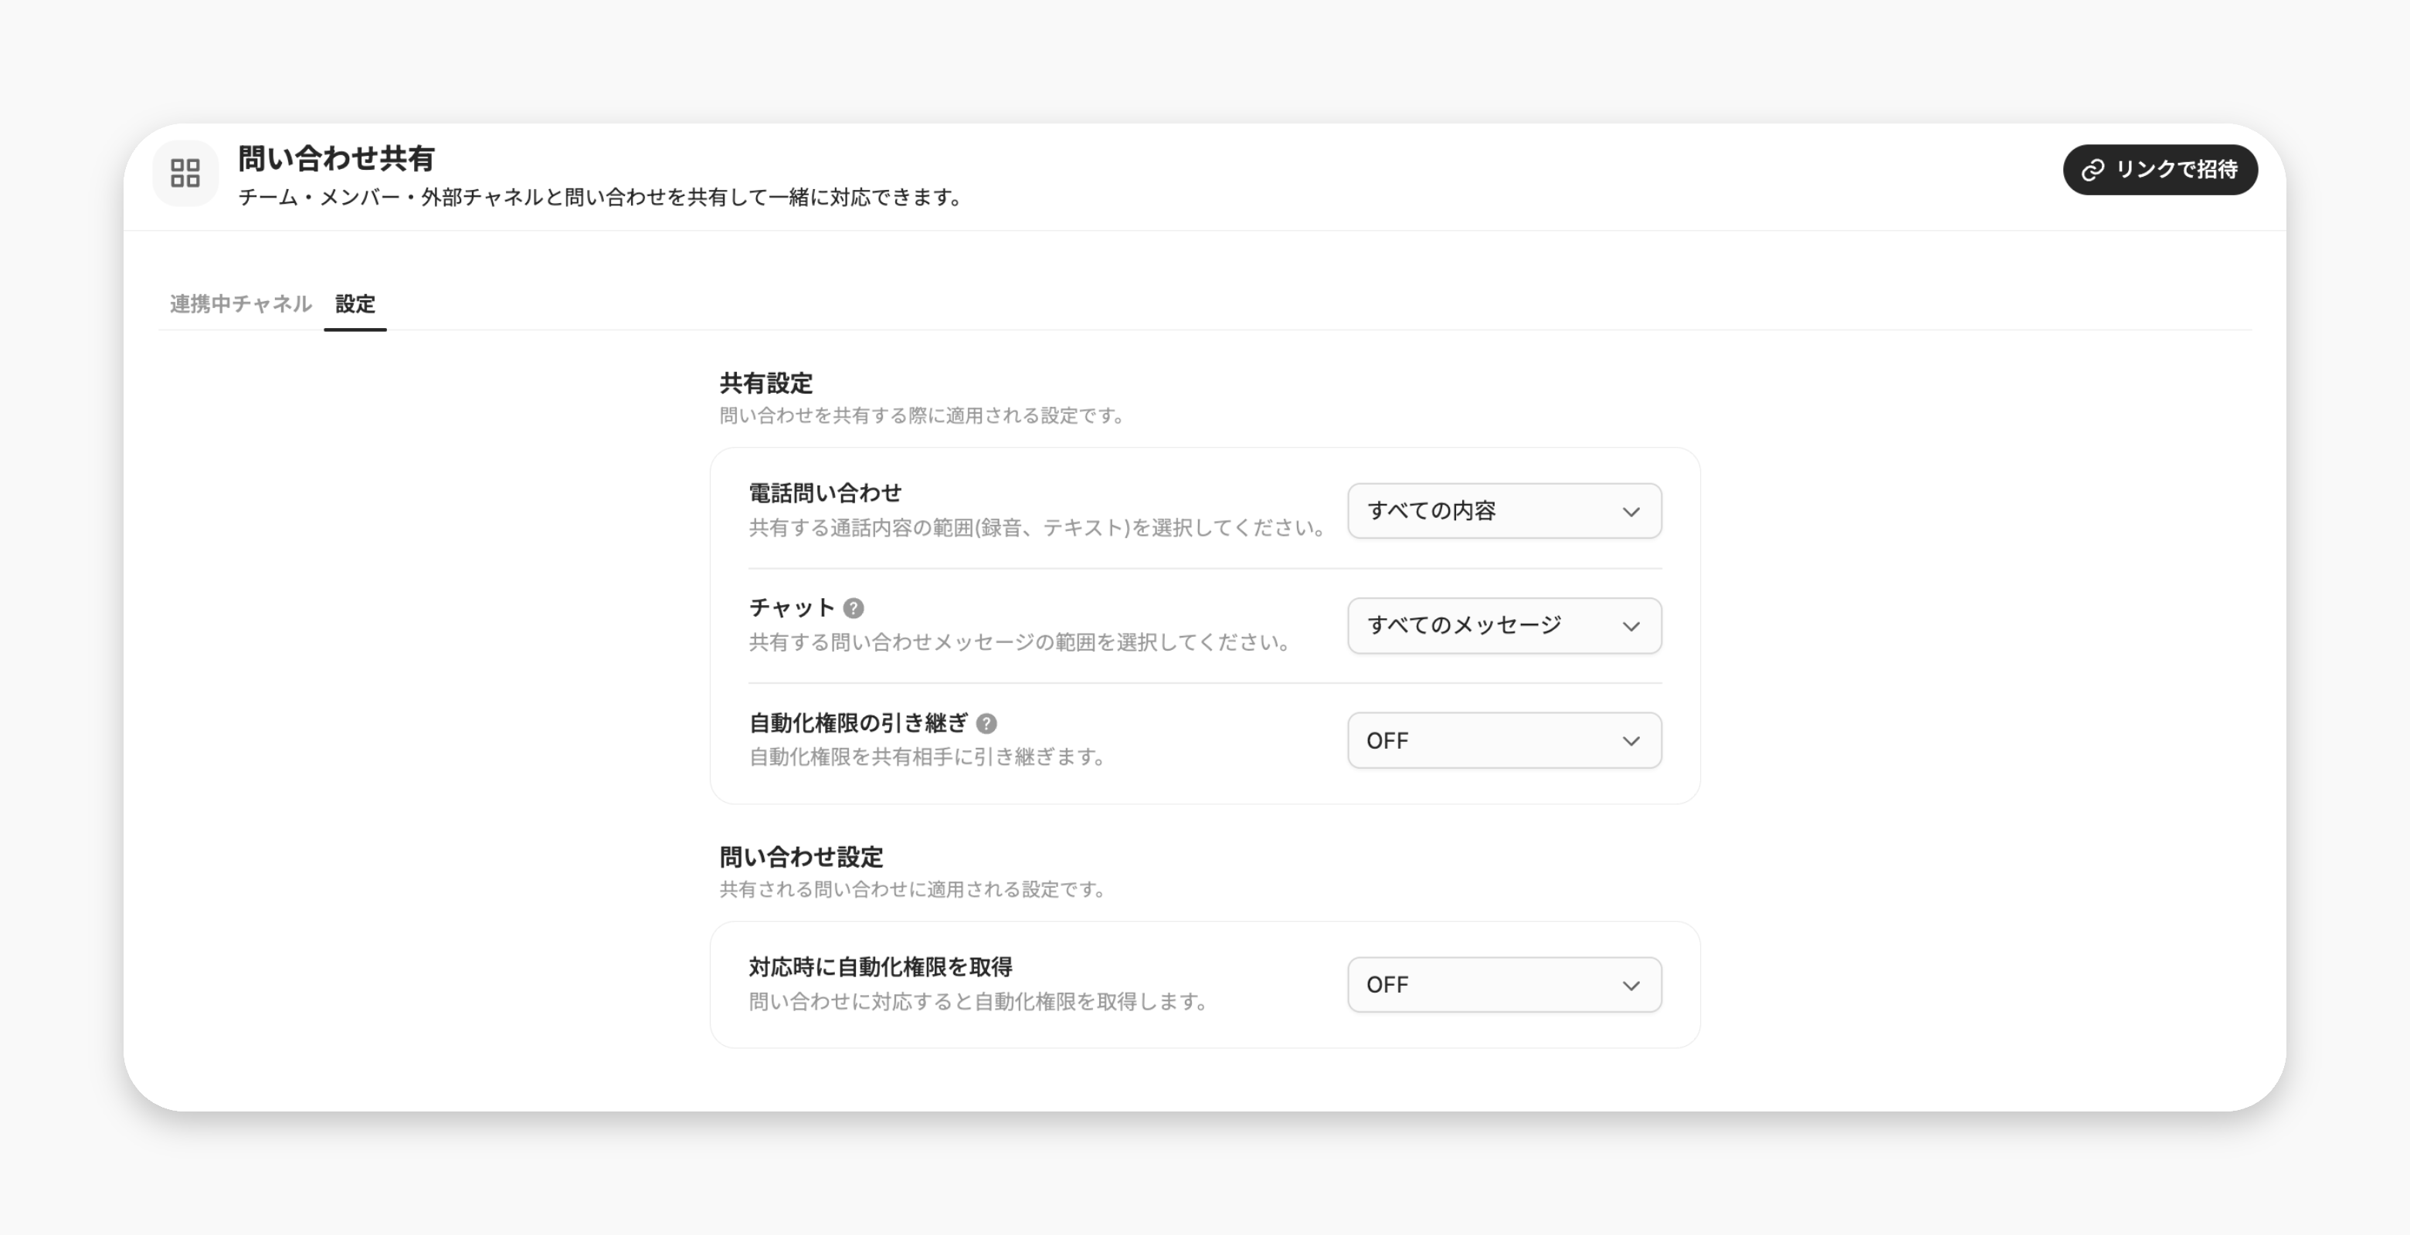Open the チャット dropdown showing すべてのメッセージ
2410x1235 pixels.
coord(1505,625)
